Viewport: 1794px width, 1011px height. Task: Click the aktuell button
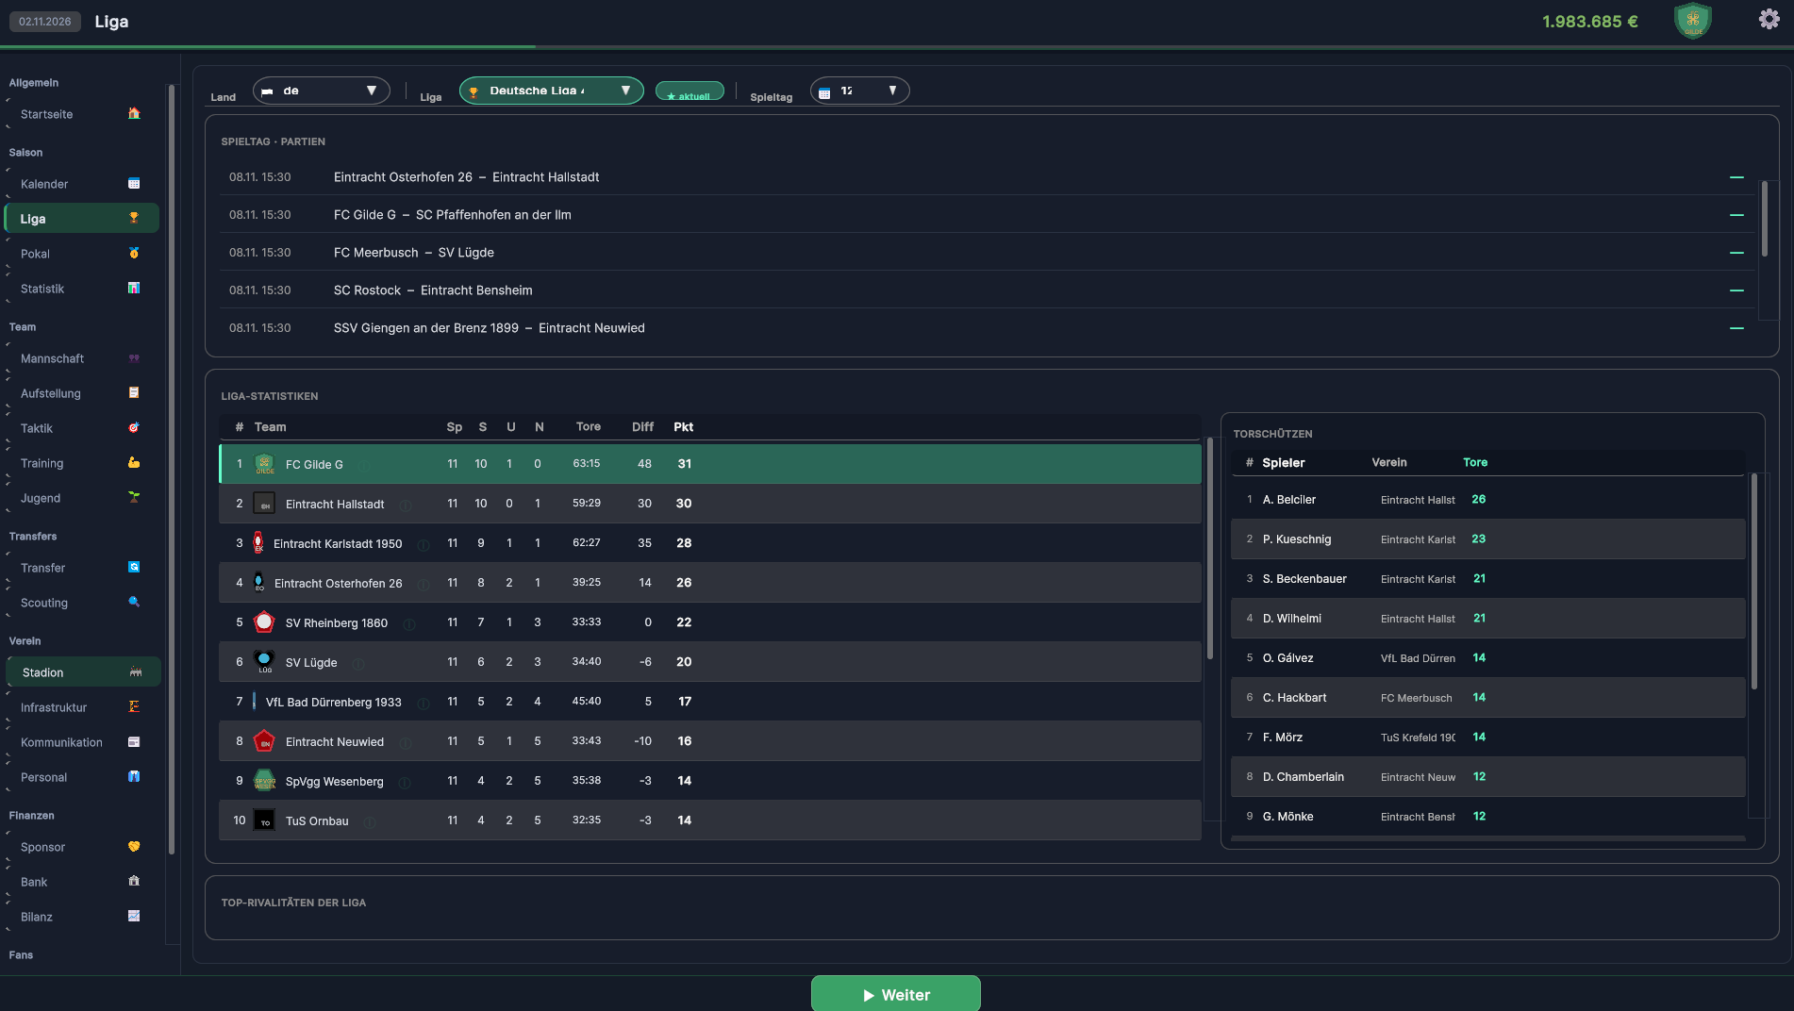click(x=689, y=92)
